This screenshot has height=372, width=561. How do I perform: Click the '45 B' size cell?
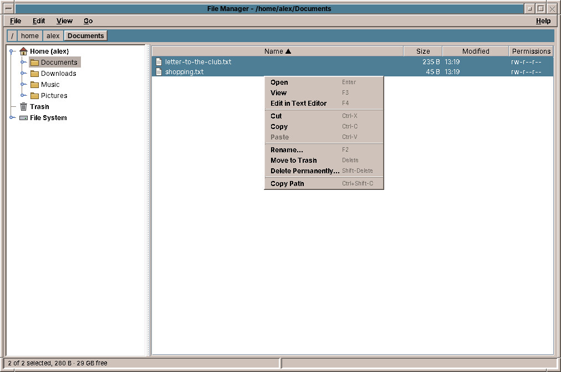point(432,72)
